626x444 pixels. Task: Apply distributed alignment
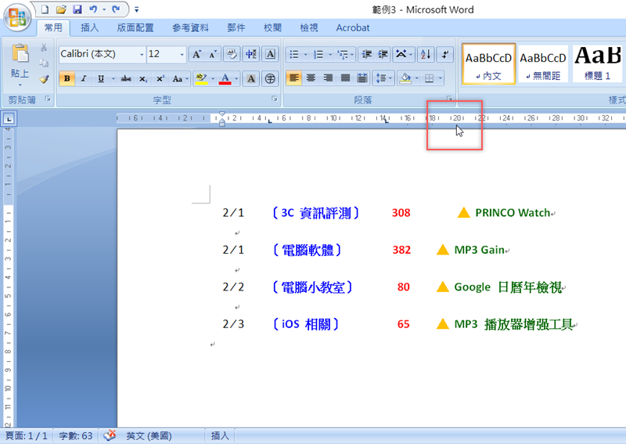point(362,78)
